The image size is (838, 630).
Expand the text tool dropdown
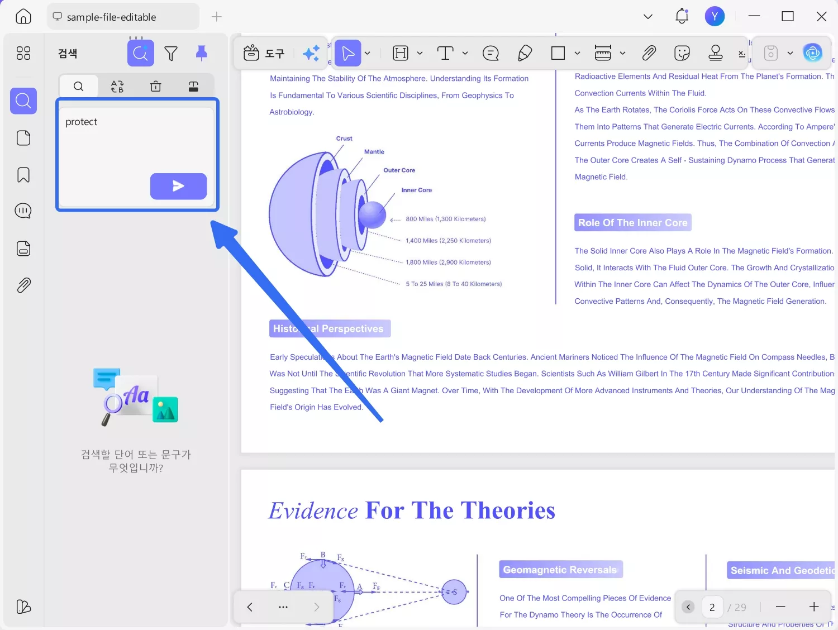[465, 54]
